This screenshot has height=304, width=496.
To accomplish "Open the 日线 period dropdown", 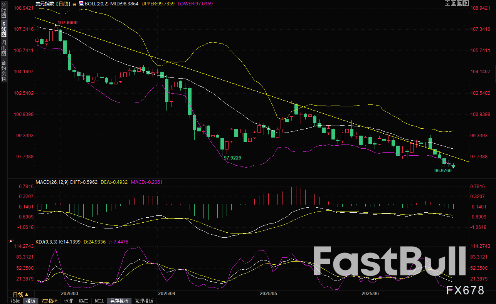I will (21, 294).
